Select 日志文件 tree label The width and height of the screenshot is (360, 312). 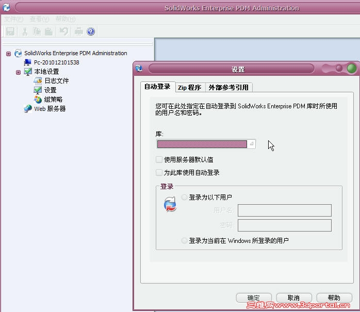(x=57, y=81)
